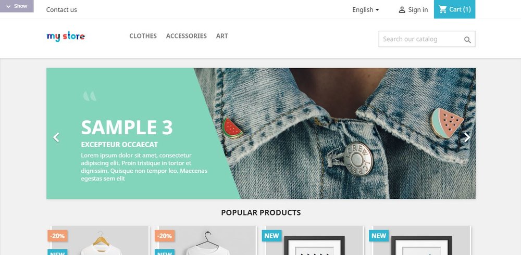
Task: Click the Sign in link
Action: [418, 10]
